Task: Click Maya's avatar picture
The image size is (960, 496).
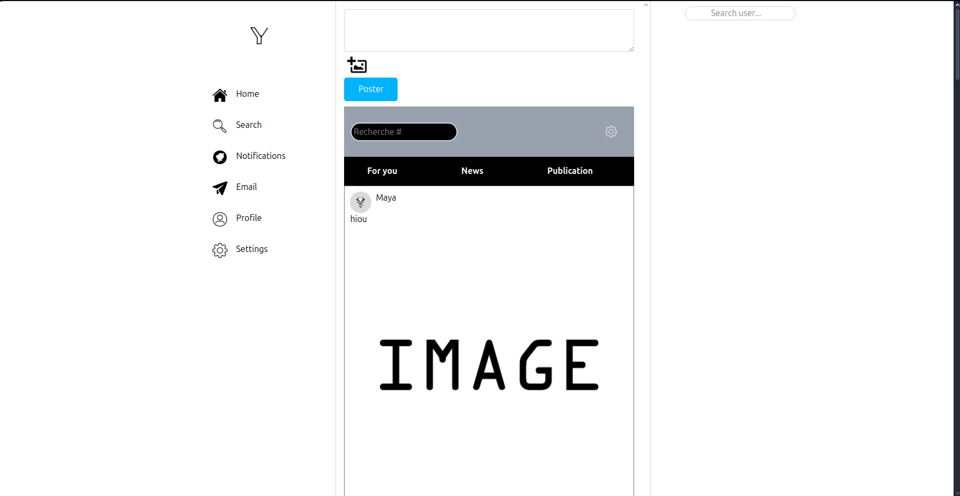Action: point(360,202)
